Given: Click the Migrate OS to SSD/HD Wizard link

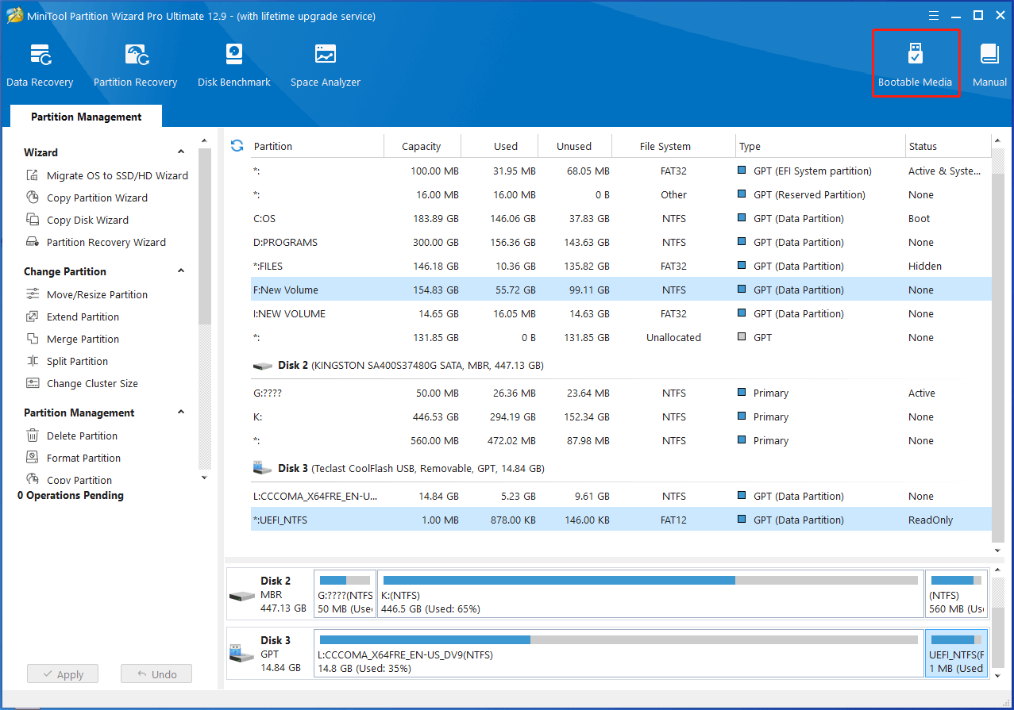Looking at the screenshot, I should 118,175.
